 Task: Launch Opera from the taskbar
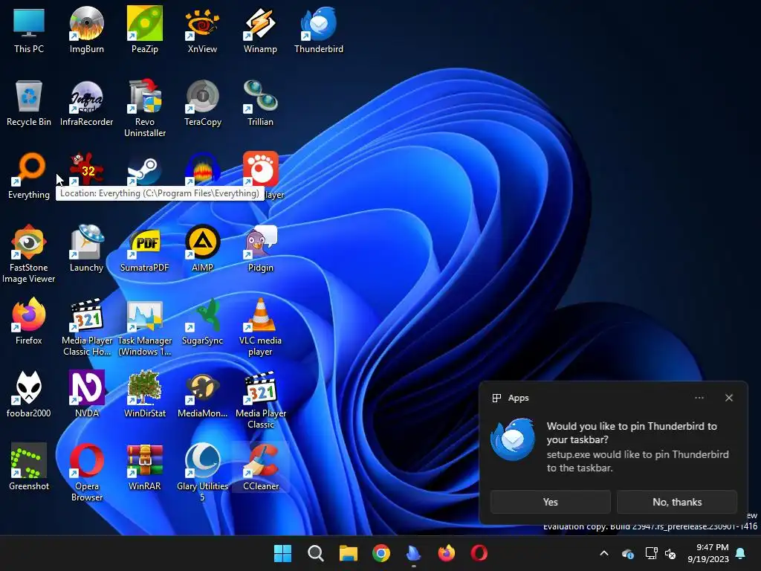click(x=479, y=553)
